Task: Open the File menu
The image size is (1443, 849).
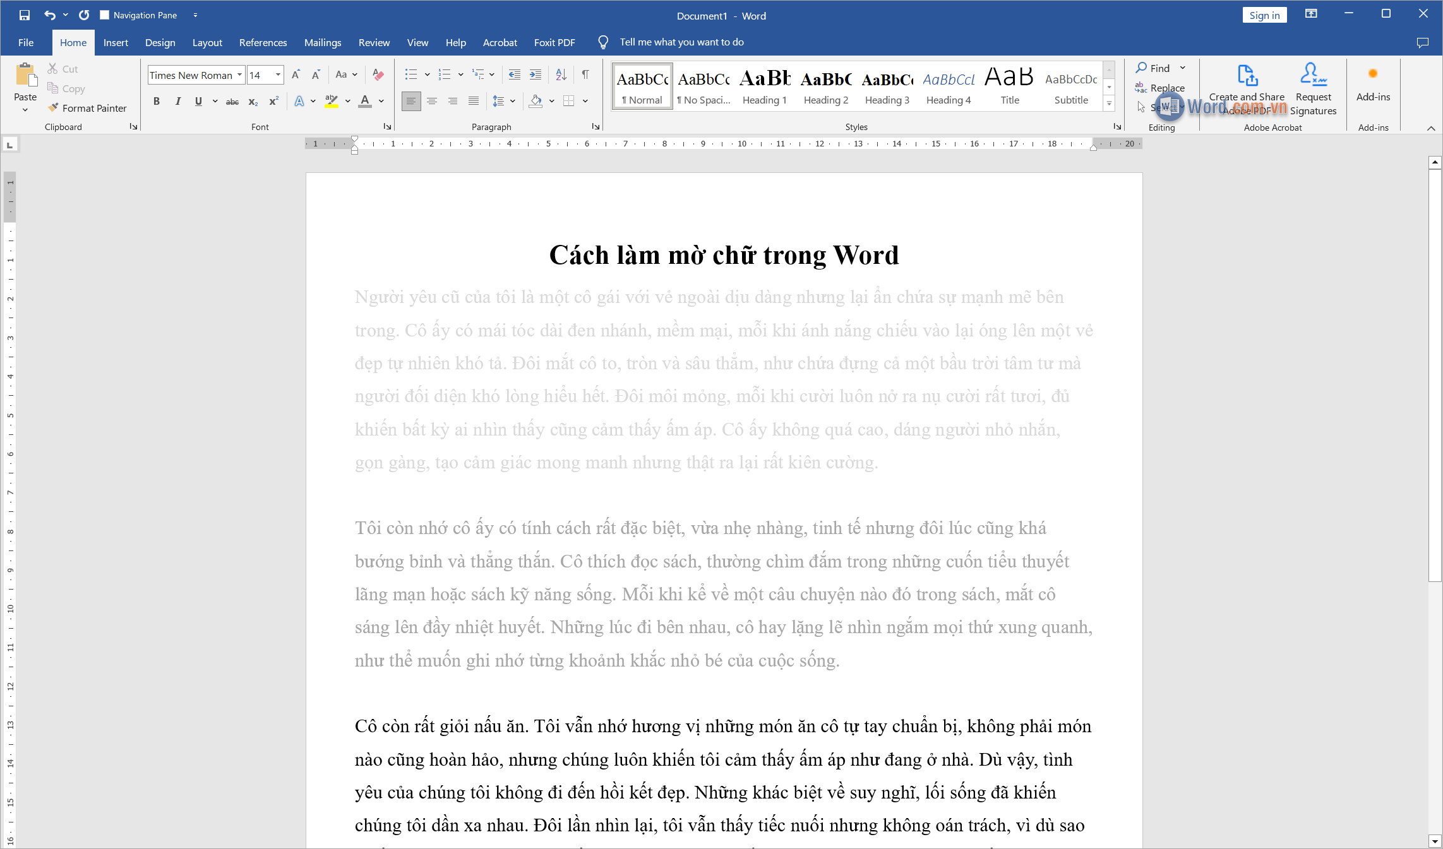Action: point(26,42)
